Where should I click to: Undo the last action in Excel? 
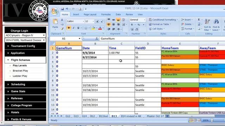click(x=67, y=9)
